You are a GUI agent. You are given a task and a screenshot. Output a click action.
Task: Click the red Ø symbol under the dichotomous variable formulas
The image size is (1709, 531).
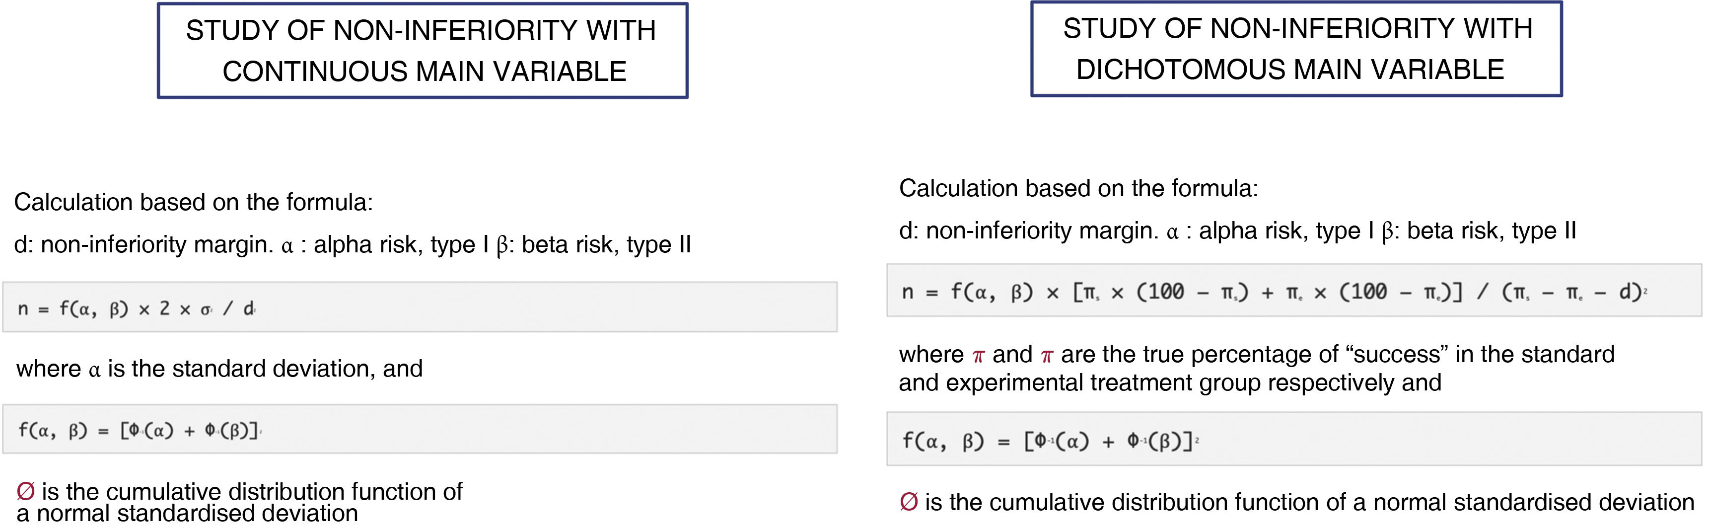[908, 502]
